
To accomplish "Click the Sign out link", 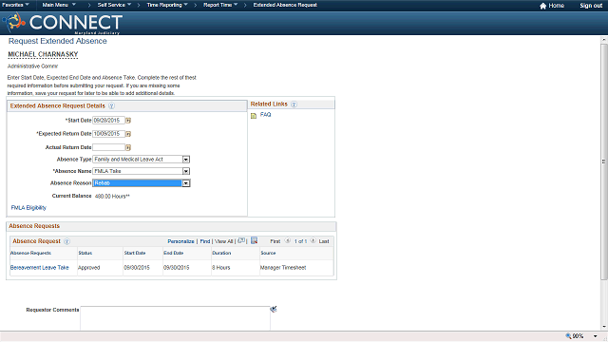I will click(x=591, y=6).
